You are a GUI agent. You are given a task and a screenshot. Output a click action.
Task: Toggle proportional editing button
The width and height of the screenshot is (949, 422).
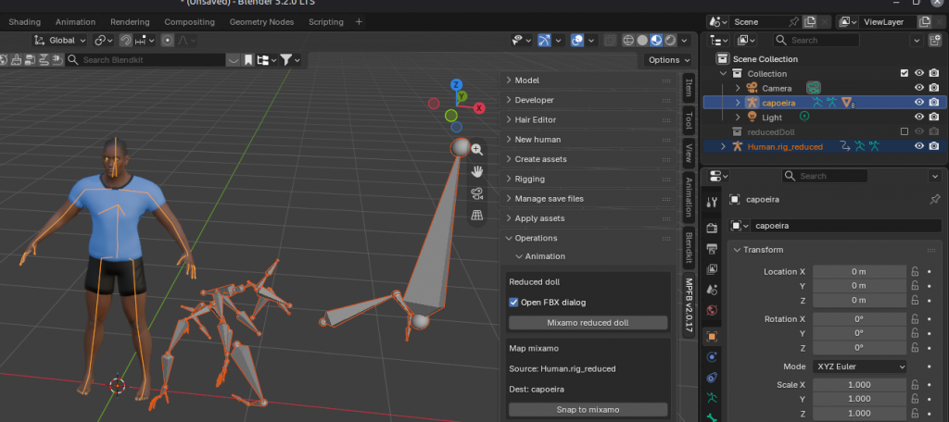(x=167, y=41)
